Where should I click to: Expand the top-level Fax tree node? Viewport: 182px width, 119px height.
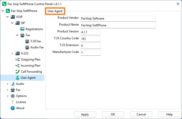[x=7, y=90]
